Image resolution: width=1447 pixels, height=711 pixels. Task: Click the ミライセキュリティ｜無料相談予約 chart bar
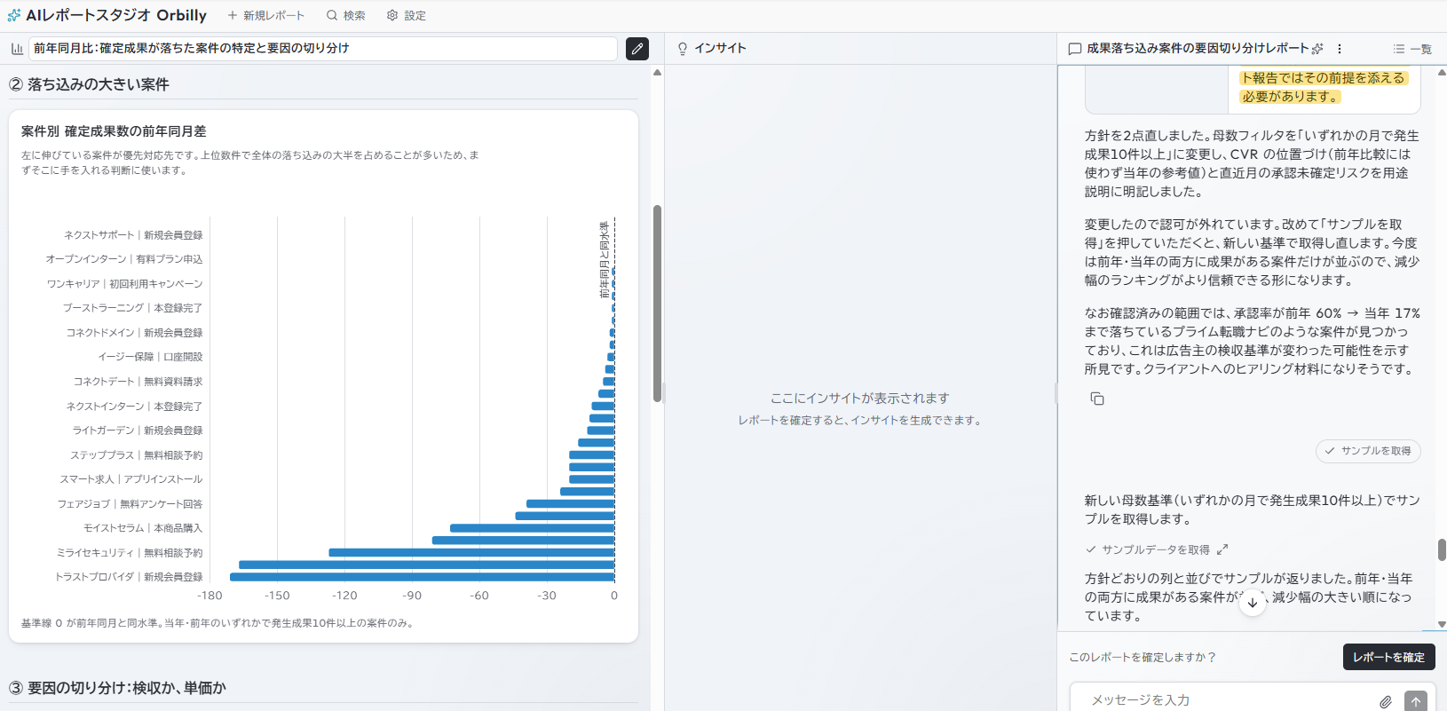(471, 552)
